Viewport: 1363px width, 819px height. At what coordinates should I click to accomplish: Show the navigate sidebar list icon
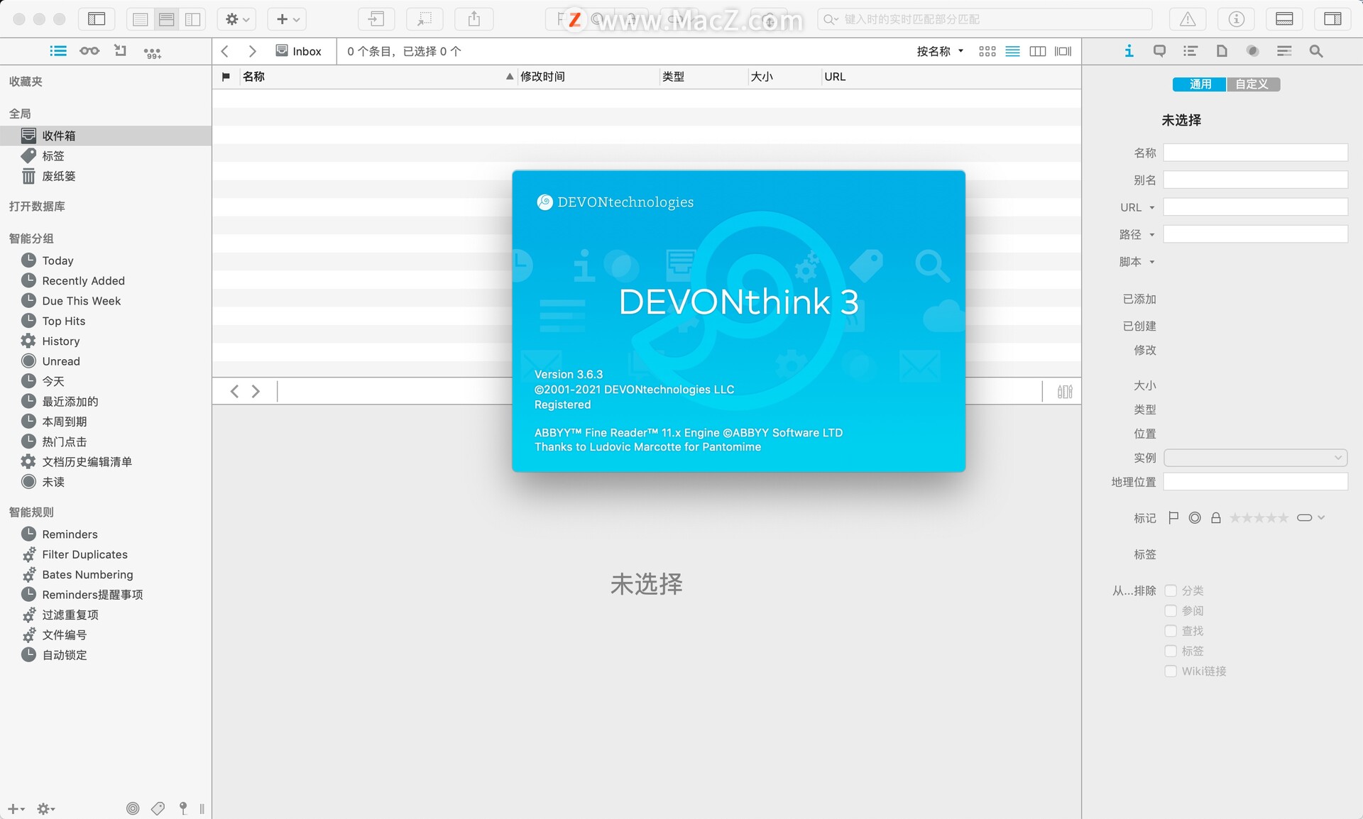click(58, 51)
